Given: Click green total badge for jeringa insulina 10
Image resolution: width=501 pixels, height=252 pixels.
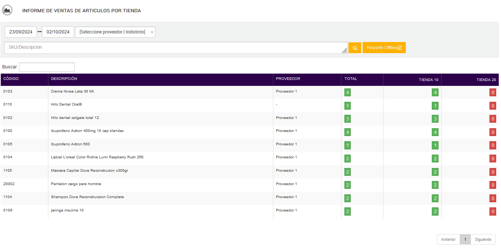Looking at the screenshot, I should [x=347, y=211].
